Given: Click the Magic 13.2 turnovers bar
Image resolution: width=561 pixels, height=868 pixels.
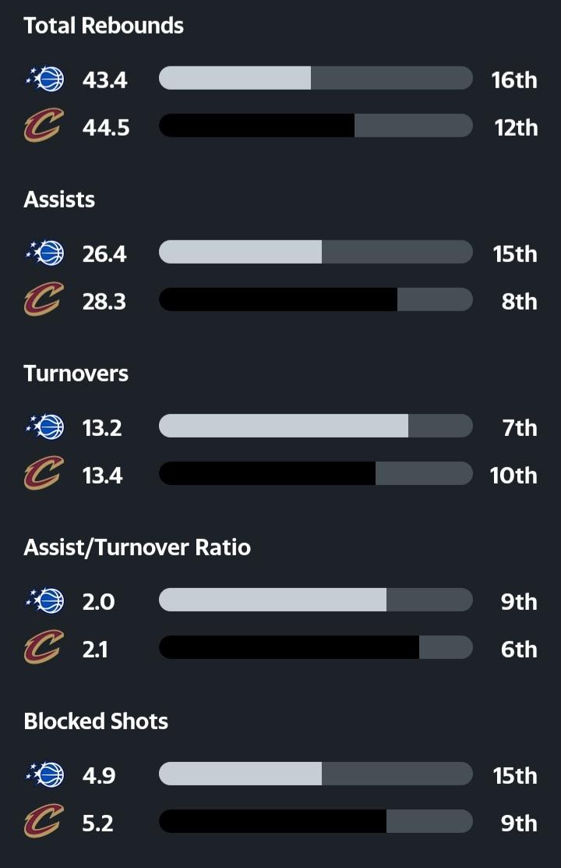Looking at the screenshot, I should [x=316, y=427].
